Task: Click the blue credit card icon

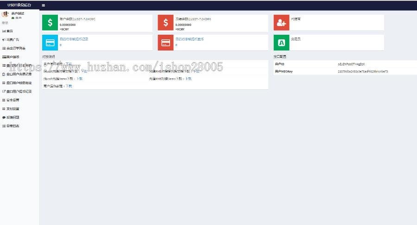Action: pos(50,43)
